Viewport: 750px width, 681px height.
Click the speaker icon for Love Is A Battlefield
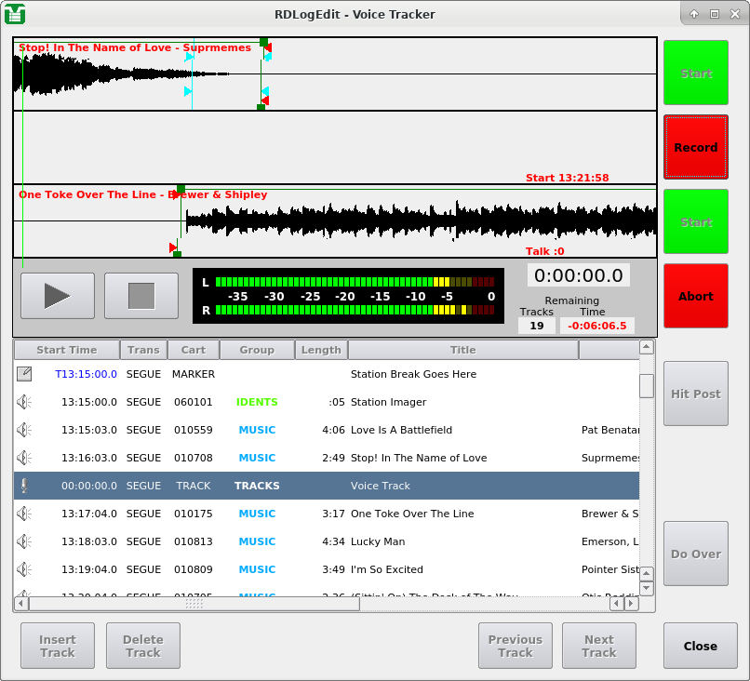pyautogui.click(x=24, y=430)
